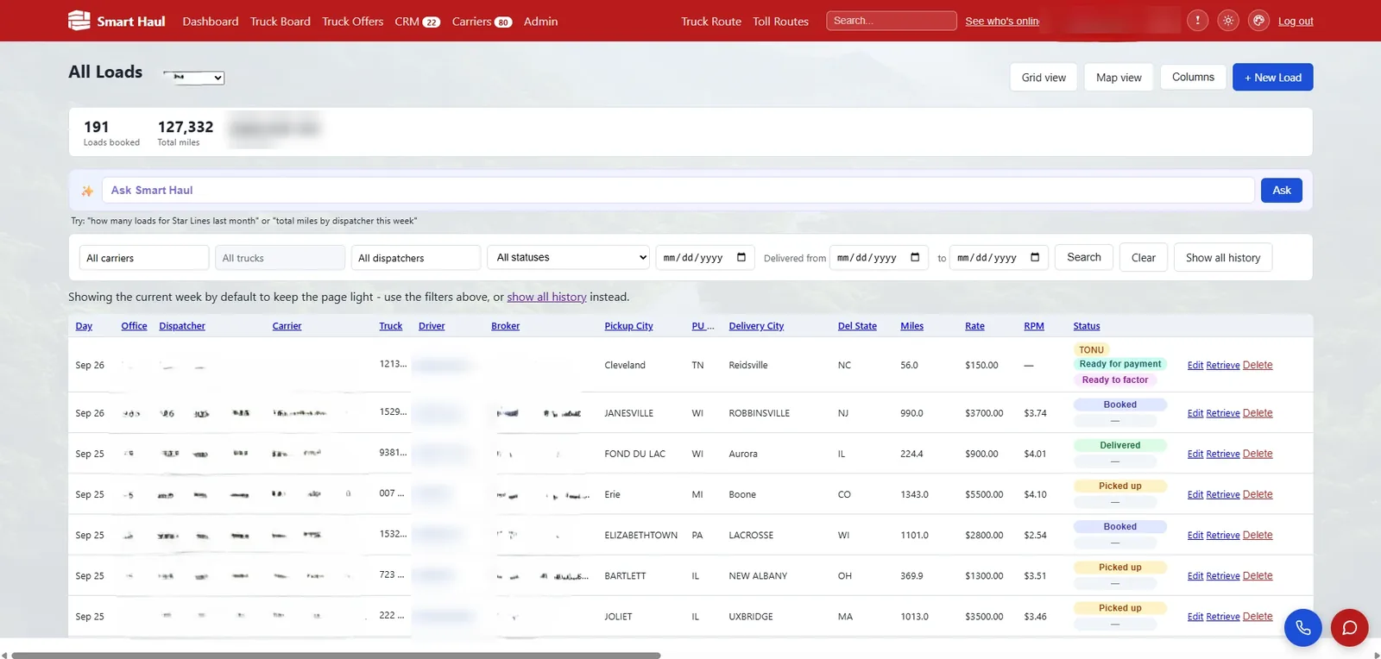The width and height of the screenshot is (1381, 659).
Task: Click the horizontal scrollbar left arrow
Action: click(4, 656)
